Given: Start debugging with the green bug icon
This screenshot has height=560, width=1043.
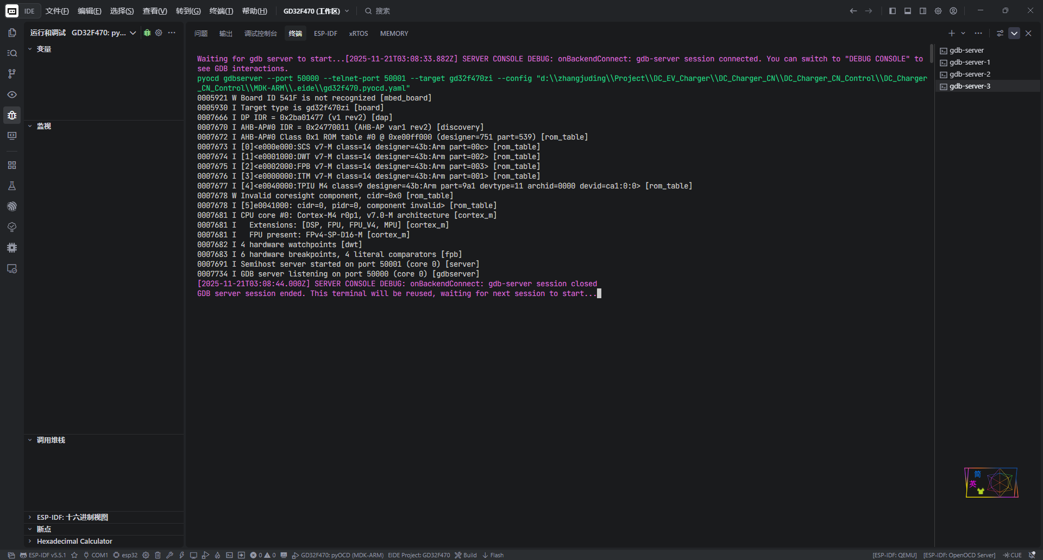Looking at the screenshot, I should [x=147, y=33].
